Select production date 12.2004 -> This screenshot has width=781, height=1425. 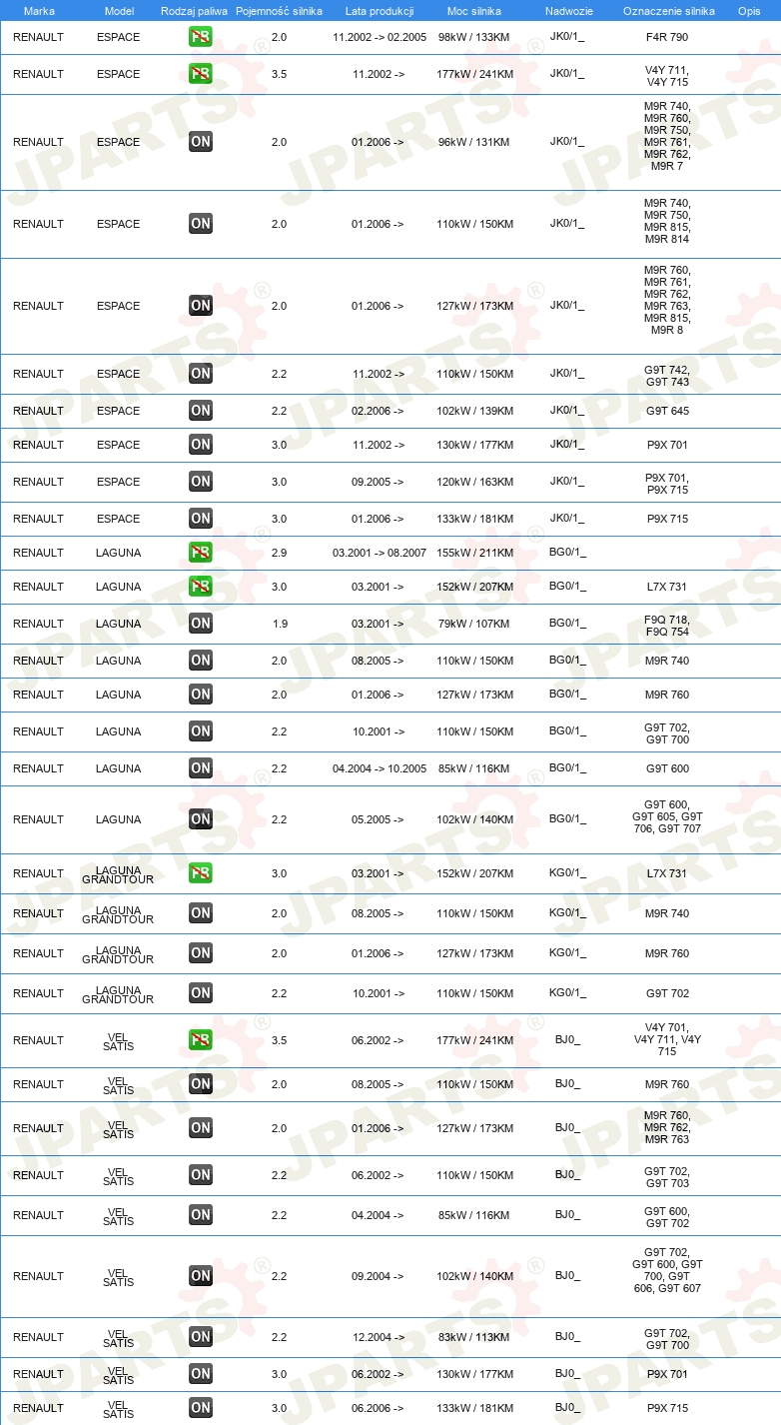378,1337
